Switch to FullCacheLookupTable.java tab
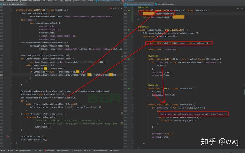The image size is (245, 153). [12, 4]
